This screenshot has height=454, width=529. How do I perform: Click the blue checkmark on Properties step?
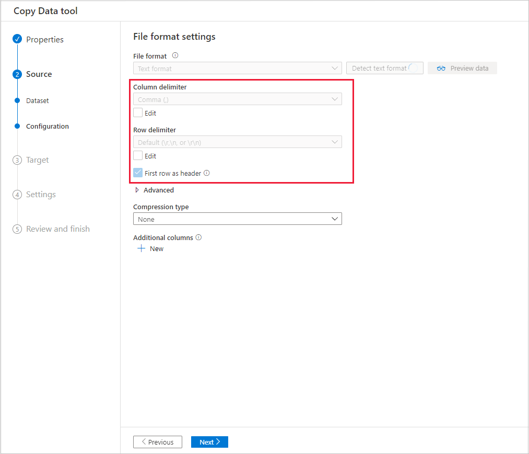click(17, 39)
